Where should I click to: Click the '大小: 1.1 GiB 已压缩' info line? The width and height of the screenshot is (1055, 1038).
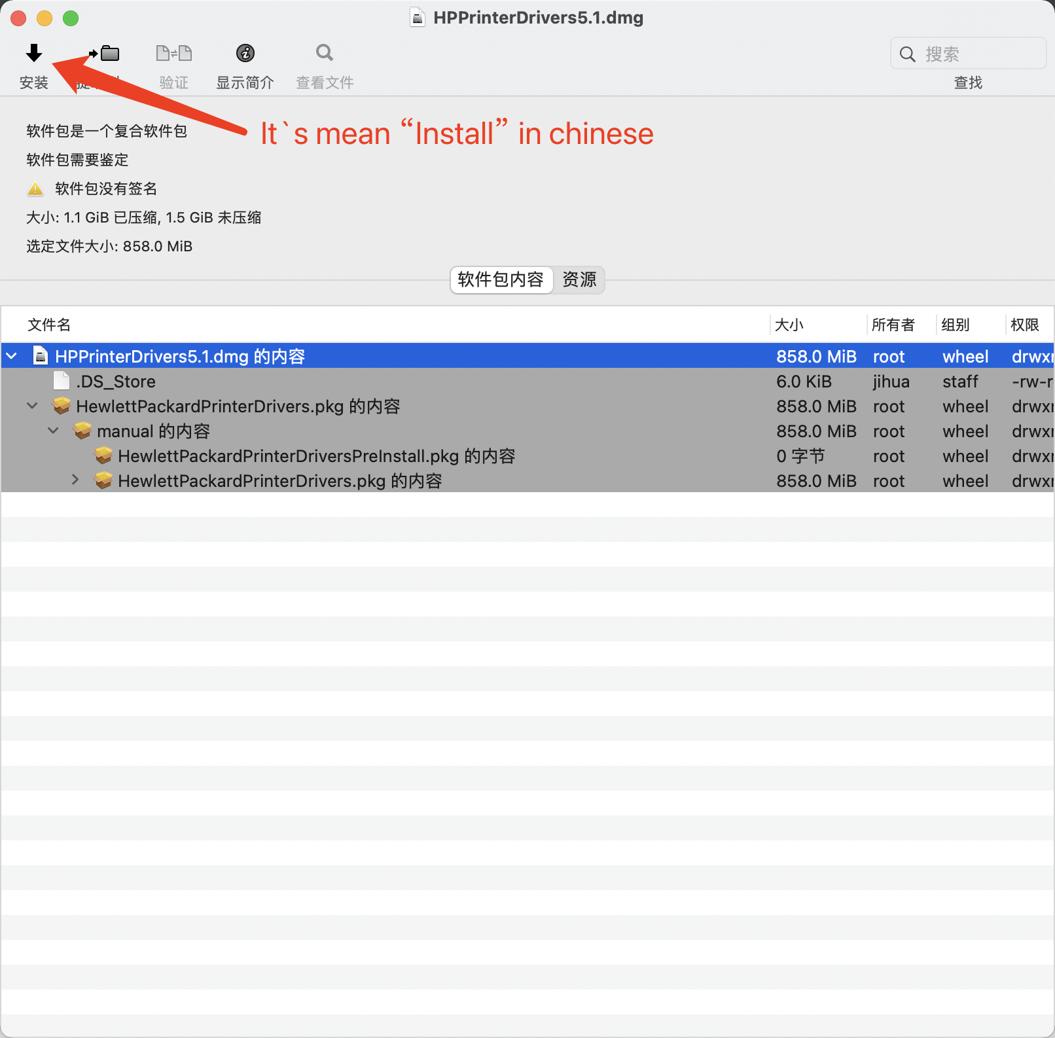pyautogui.click(x=143, y=218)
